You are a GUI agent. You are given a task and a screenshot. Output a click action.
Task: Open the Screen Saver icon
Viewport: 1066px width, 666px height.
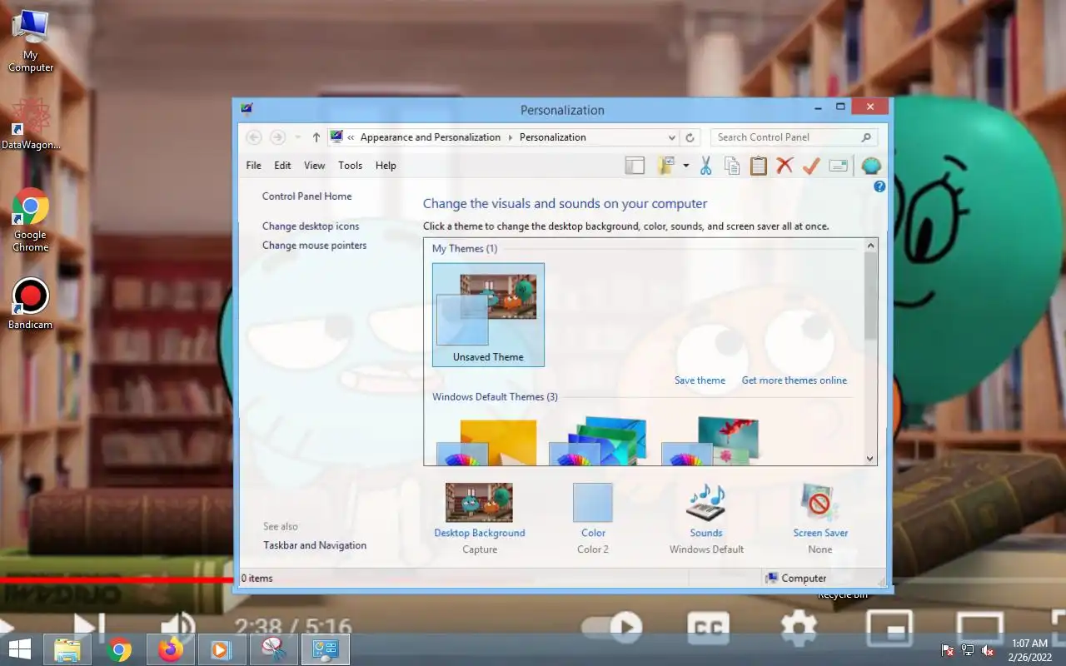pos(820,504)
